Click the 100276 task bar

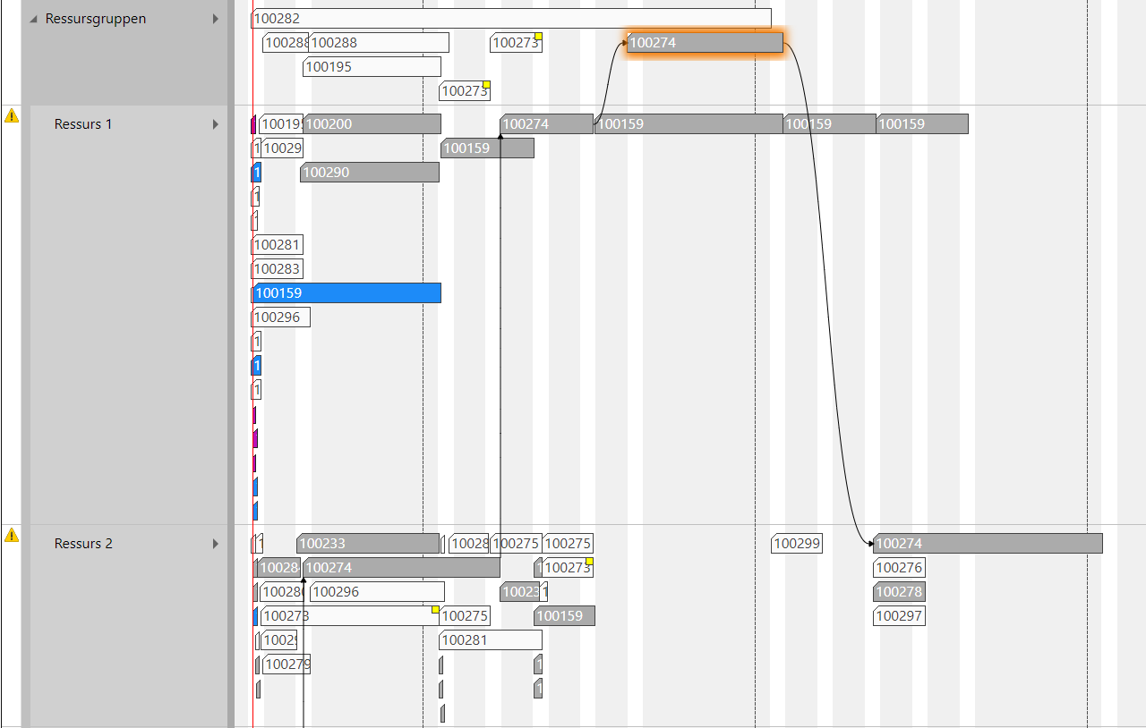click(898, 568)
